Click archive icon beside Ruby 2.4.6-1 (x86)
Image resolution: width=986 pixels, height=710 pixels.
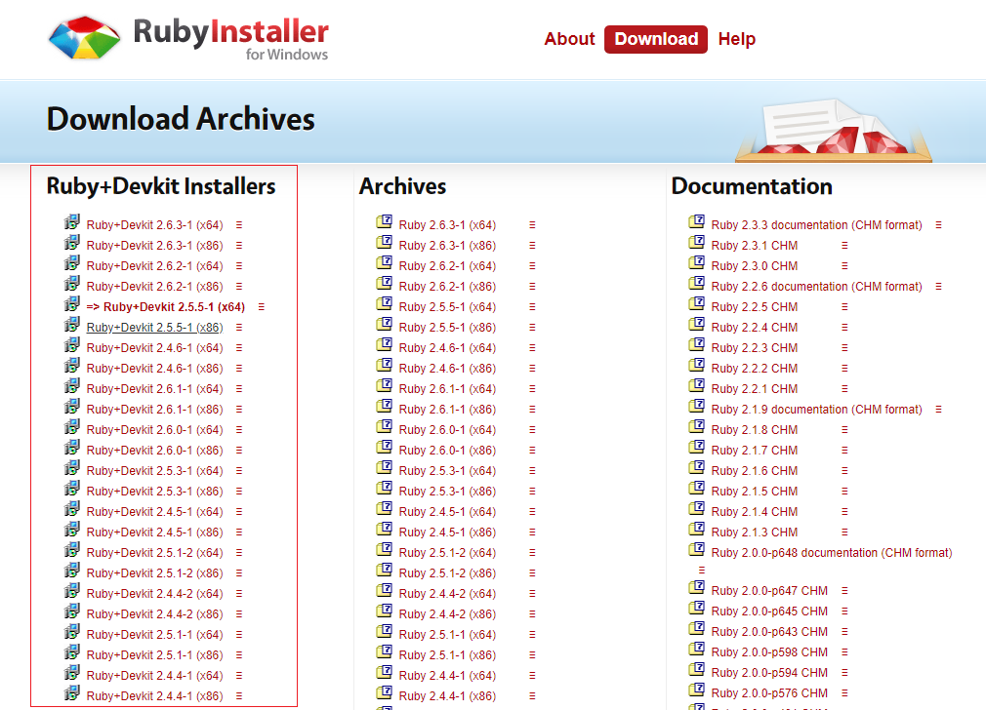[x=385, y=366]
